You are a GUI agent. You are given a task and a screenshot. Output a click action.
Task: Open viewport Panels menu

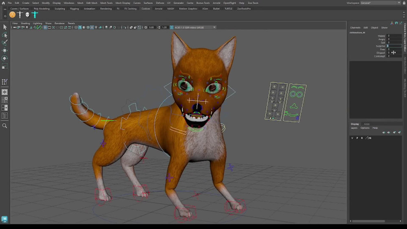point(71,23)
